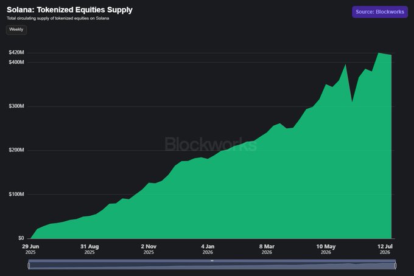The width and height of the screenshot is (414, 276).
Task: Click the chart title Solana: Tokenized Equities Supply
Action: coord(69,10)
